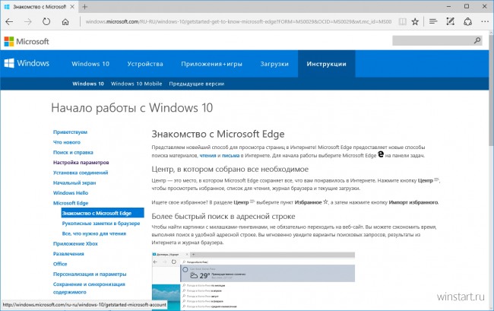Close the 'Знакомство с Microsoft' tab
This screenshot has height=311, width=494.
coord(72,6)
